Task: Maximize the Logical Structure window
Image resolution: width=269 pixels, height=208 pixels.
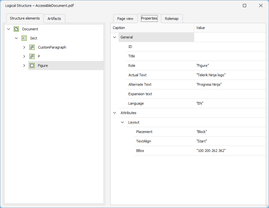Action: pyautogui.click(x=245, y=6)
